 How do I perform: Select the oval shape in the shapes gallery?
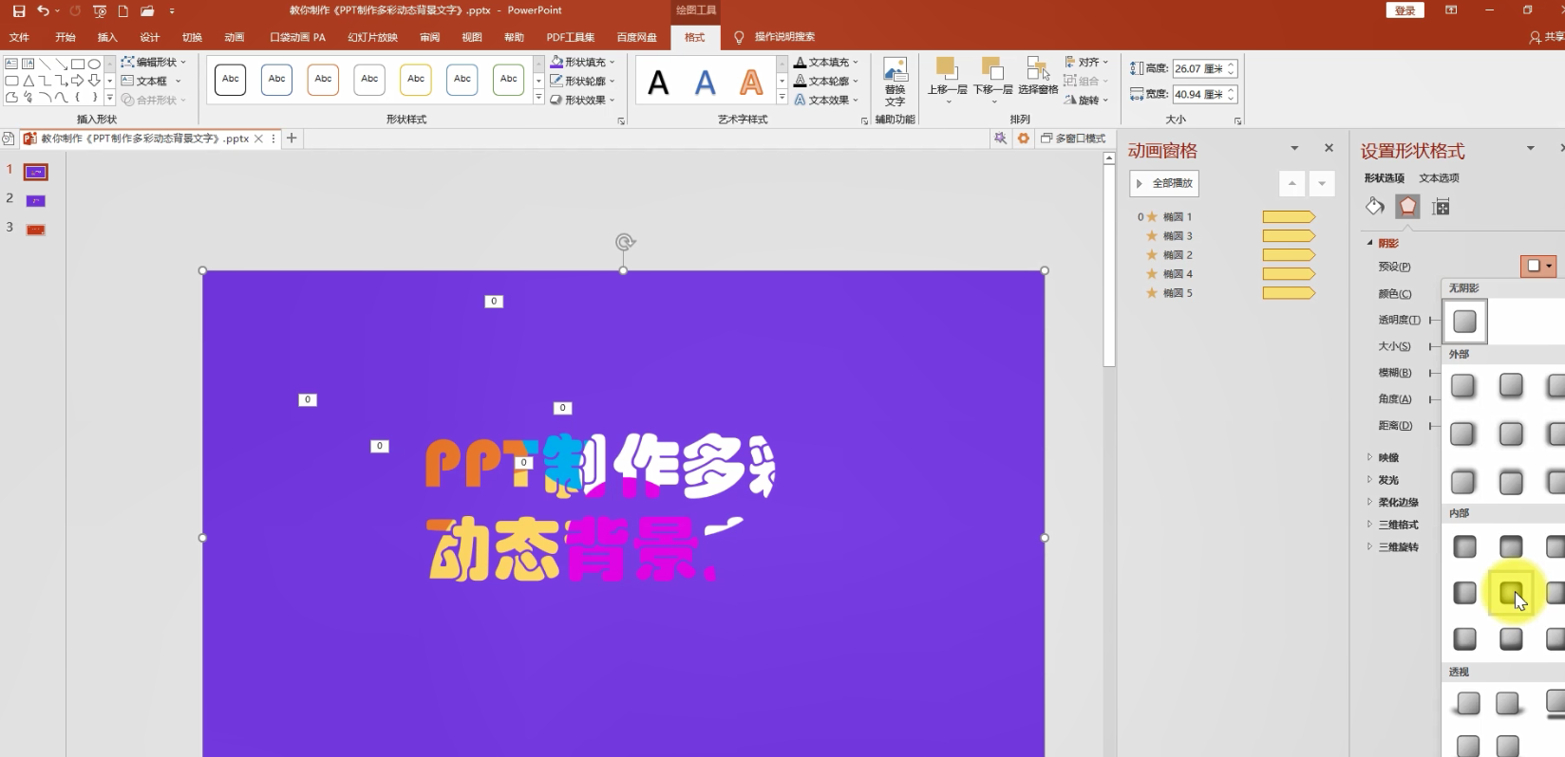(94, 65)
